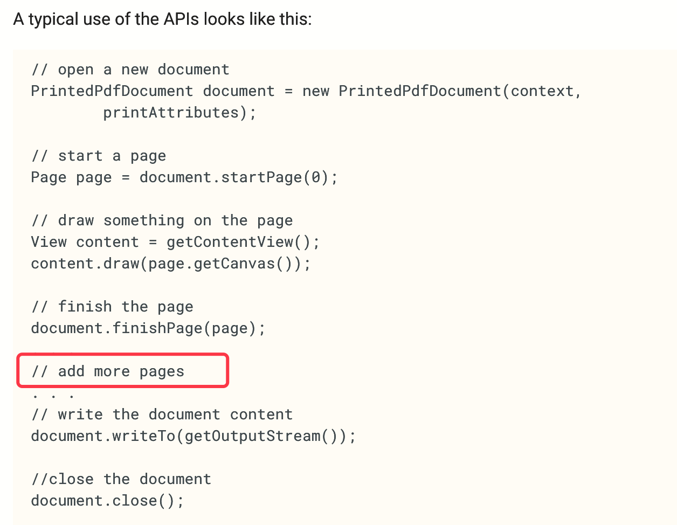Click the "// add more pages" comment line
677x525 pixels.
[108, 371]
